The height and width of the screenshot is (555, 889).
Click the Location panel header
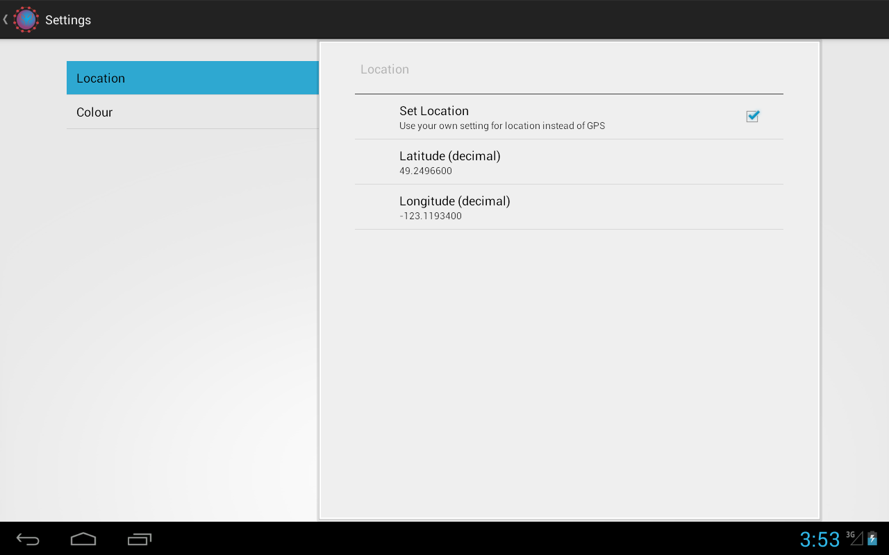pyautogui.click(x=385, y=69)
